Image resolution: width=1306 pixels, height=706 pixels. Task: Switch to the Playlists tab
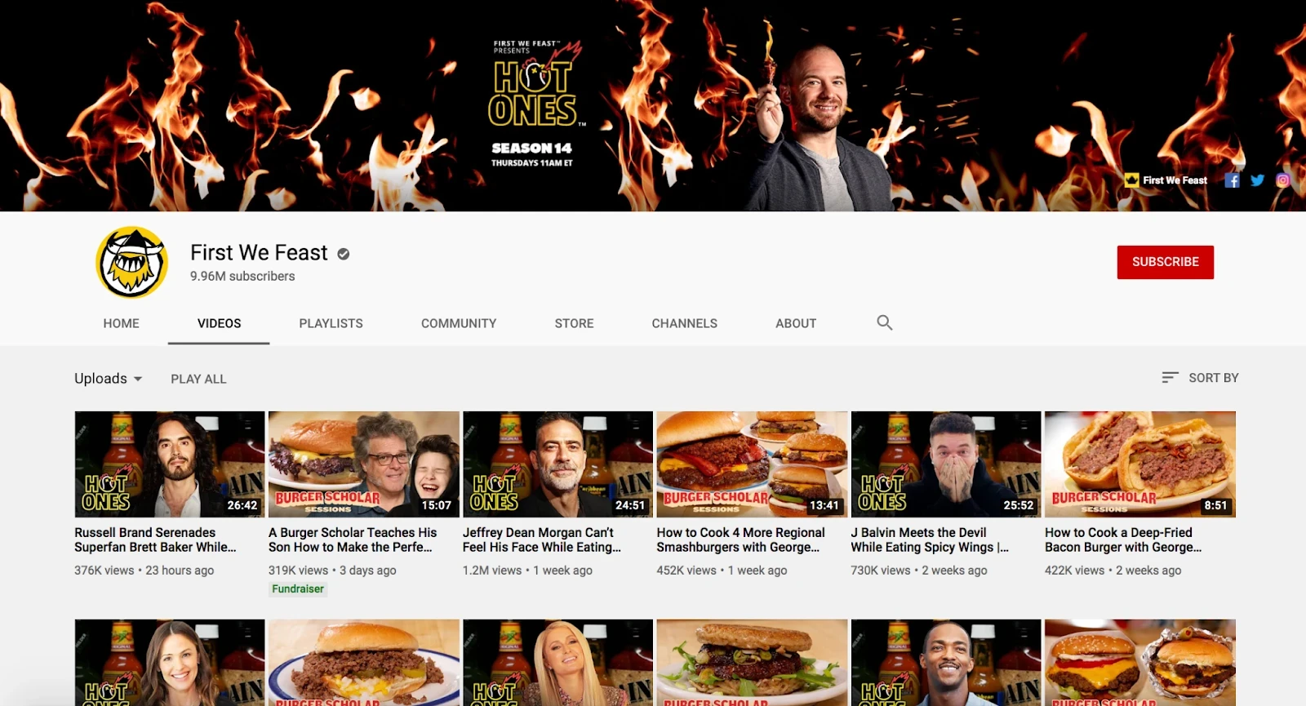click(331, 323)
